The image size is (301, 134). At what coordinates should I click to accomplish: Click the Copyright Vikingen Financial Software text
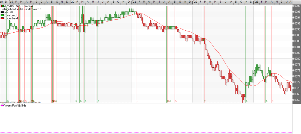tap(20, 103)
